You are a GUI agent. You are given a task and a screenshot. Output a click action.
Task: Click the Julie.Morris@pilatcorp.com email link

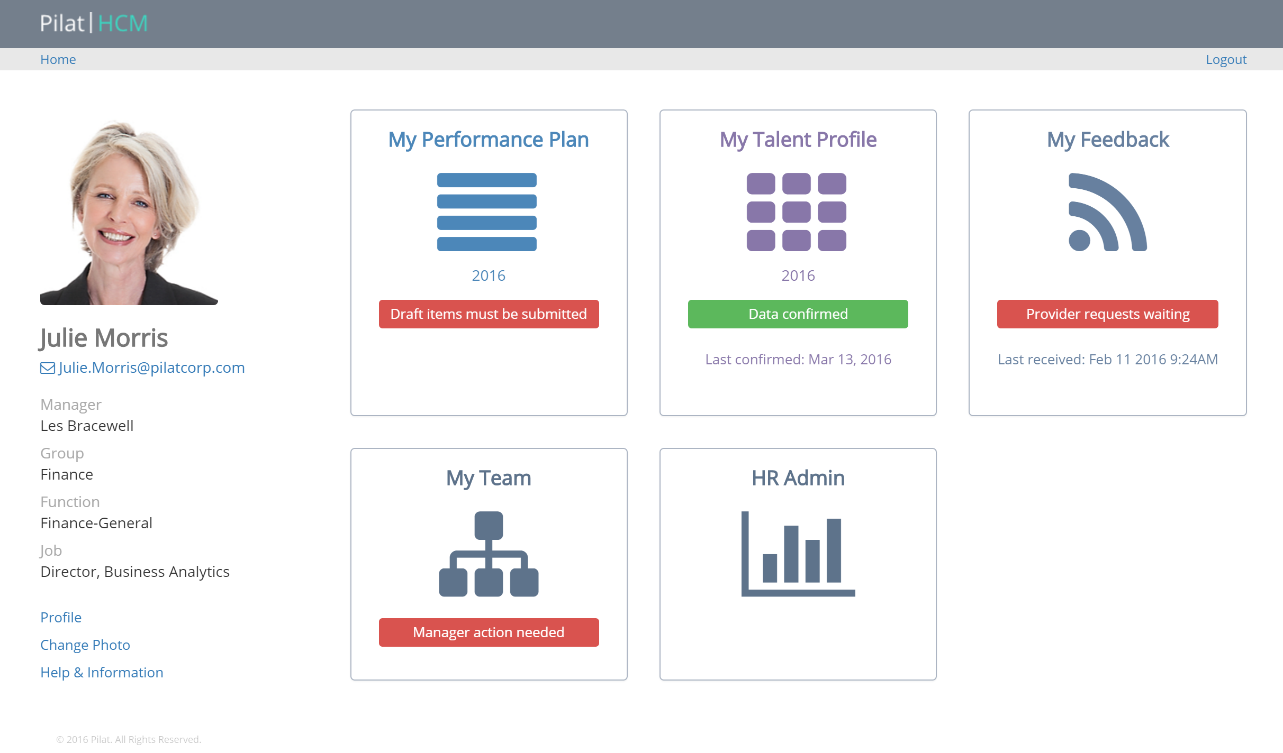tap(151, 368)
